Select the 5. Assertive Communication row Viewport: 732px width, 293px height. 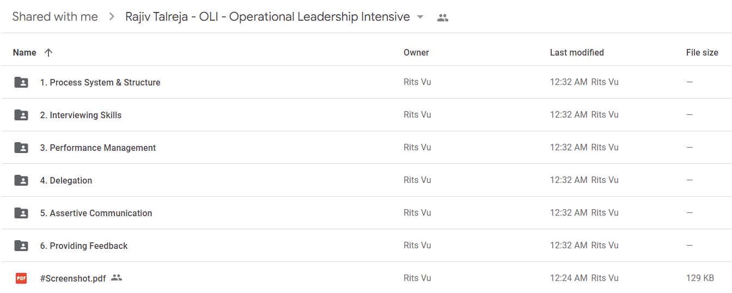tap(366, 213)
